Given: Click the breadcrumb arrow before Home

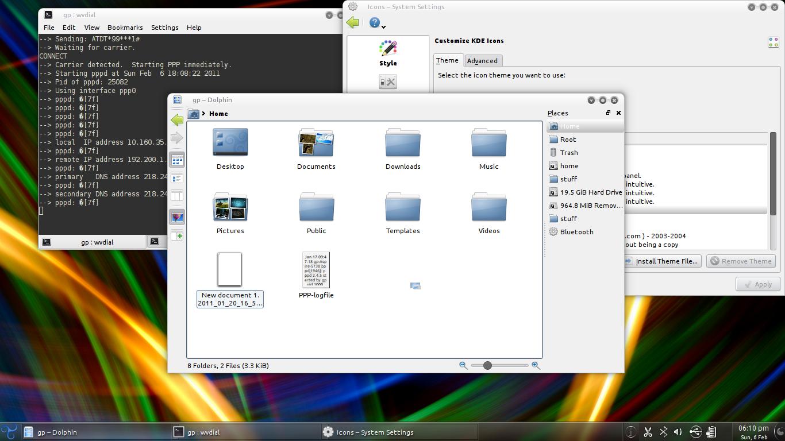Looking at the screenshot, I should pos(204,114).
